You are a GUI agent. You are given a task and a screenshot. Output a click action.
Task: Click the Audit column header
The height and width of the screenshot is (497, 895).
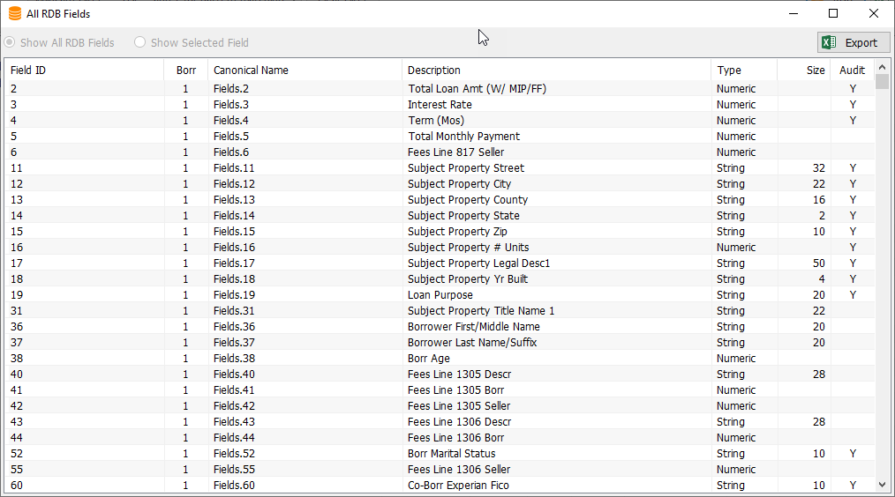tap(852, 70)
